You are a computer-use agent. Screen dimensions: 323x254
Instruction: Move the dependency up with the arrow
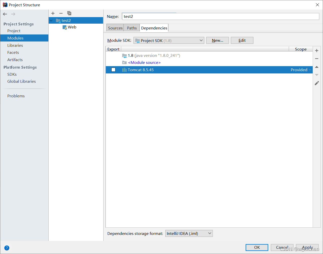317,67
